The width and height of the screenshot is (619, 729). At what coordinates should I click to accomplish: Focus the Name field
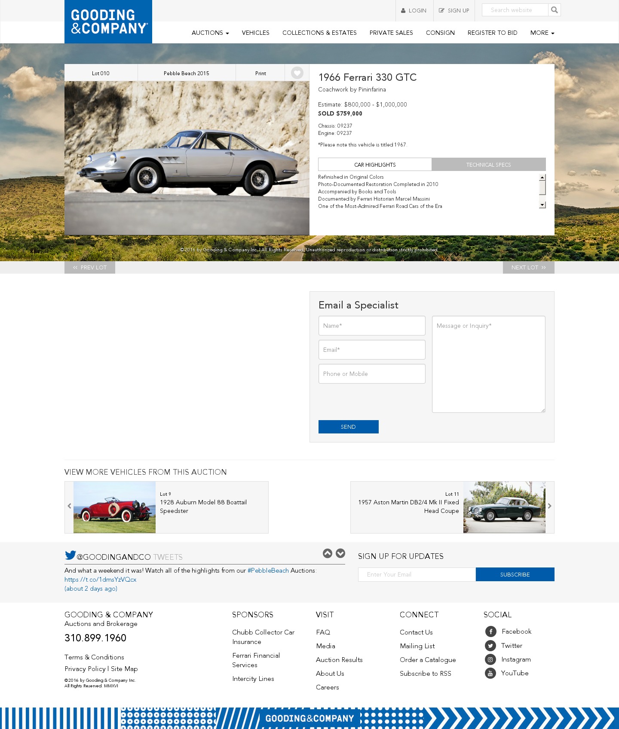coord(372,326)
